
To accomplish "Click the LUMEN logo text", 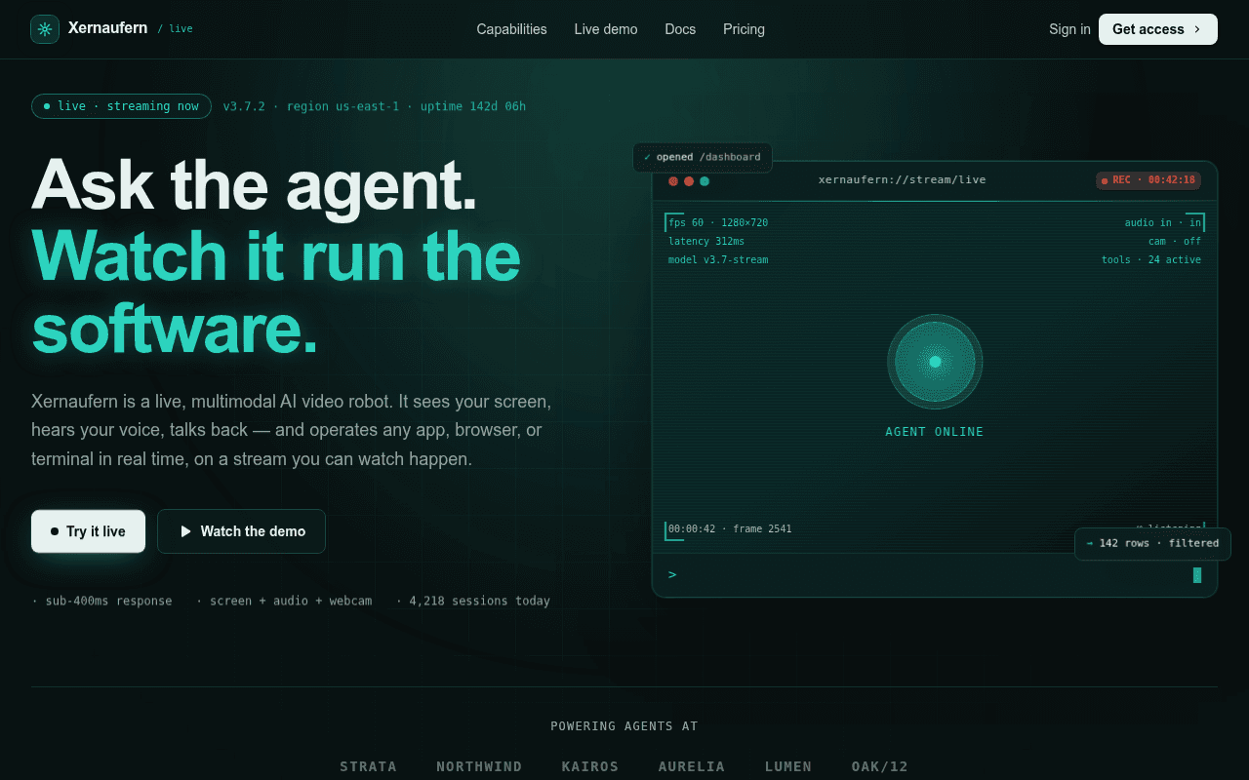I will pos(788,766).
